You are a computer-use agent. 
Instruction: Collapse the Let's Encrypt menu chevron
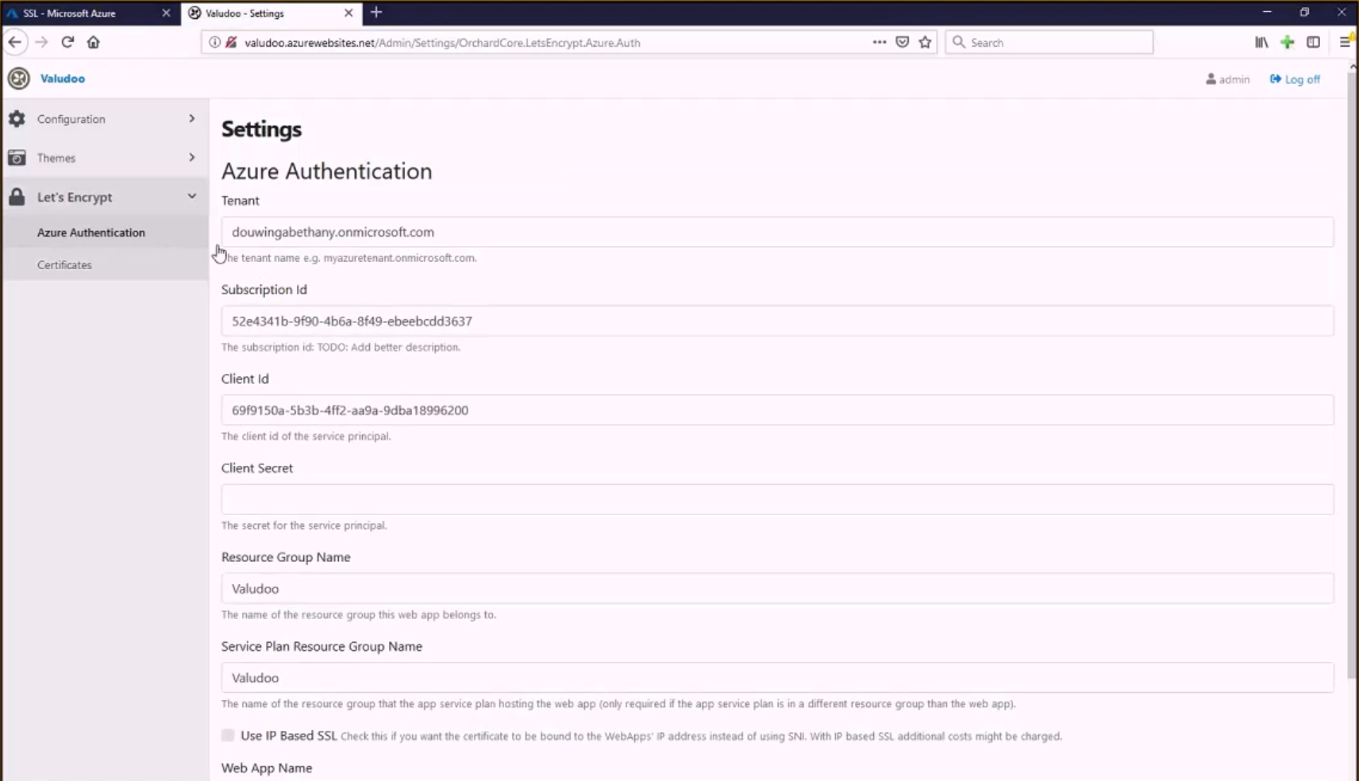click(x=191, y=196)
